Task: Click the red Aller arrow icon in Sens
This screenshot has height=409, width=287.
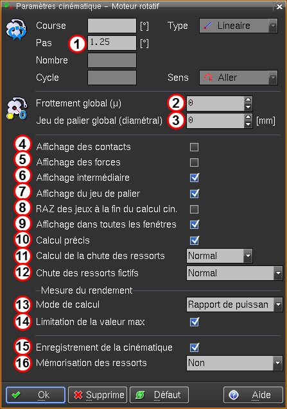Action: click(208, 77)
